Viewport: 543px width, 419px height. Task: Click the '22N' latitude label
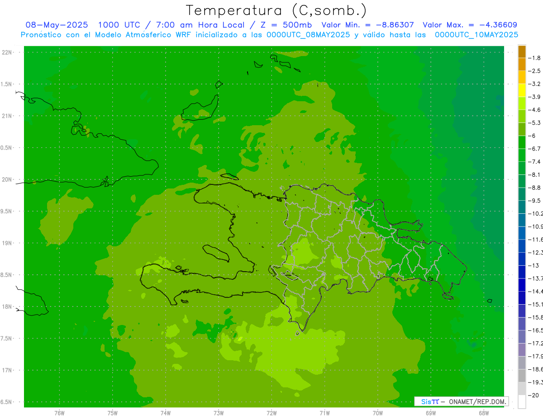(x=7, y=52)
